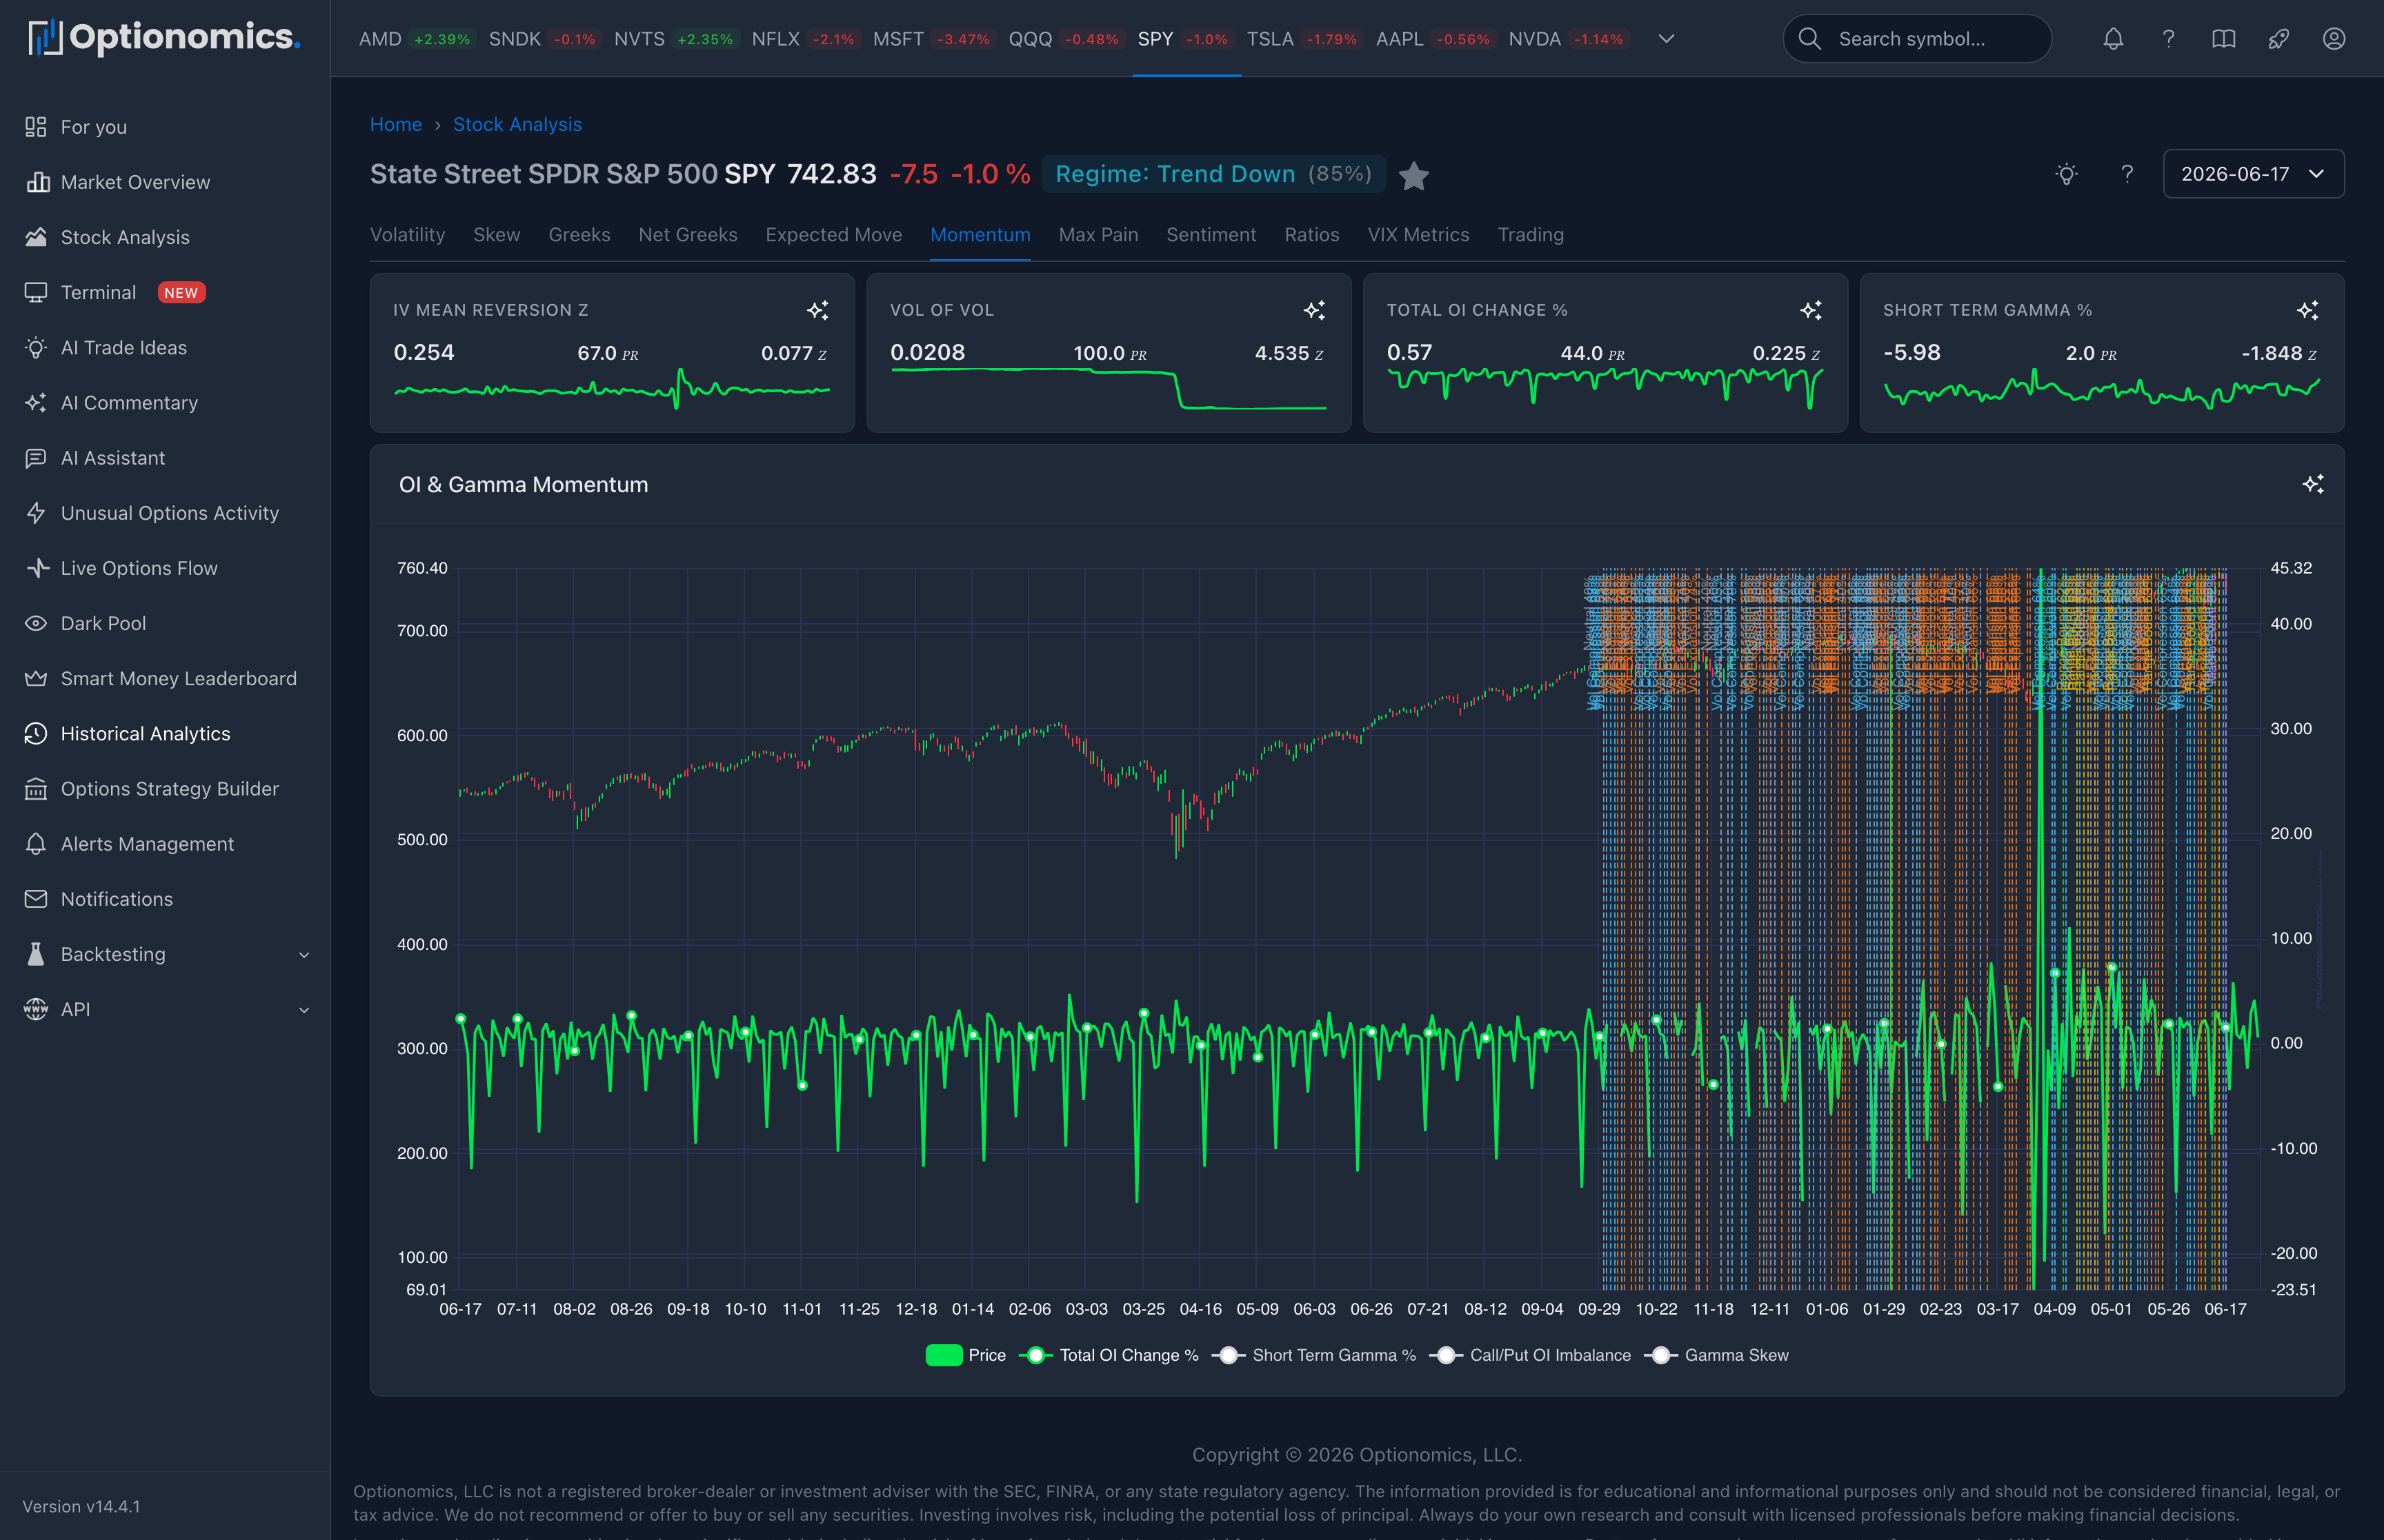This screenshot has width=2384, height=1540.
Task: Switch to the Skew tab
Action: pyautogui.click(x=496, y=235)
